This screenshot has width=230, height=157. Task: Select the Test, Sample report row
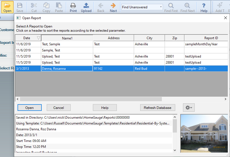tap(67, 44)
